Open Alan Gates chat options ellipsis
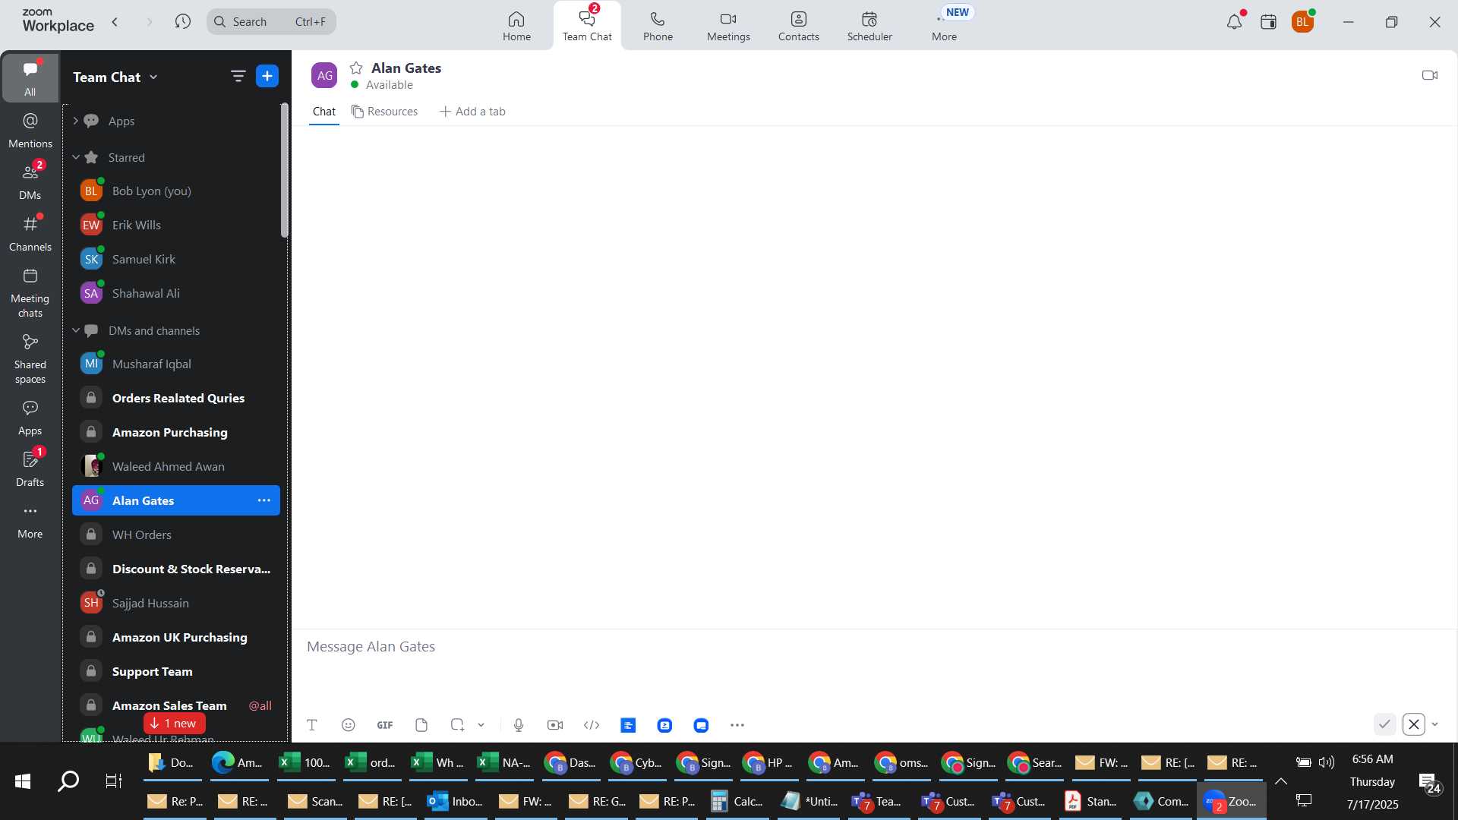Screen dimensions: 1458x820 tap(264, 500)
